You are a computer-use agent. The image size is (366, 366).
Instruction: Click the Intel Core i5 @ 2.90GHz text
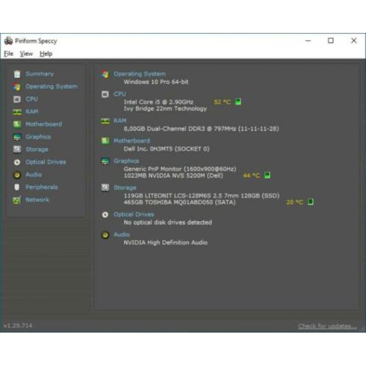tap(159, 102)
